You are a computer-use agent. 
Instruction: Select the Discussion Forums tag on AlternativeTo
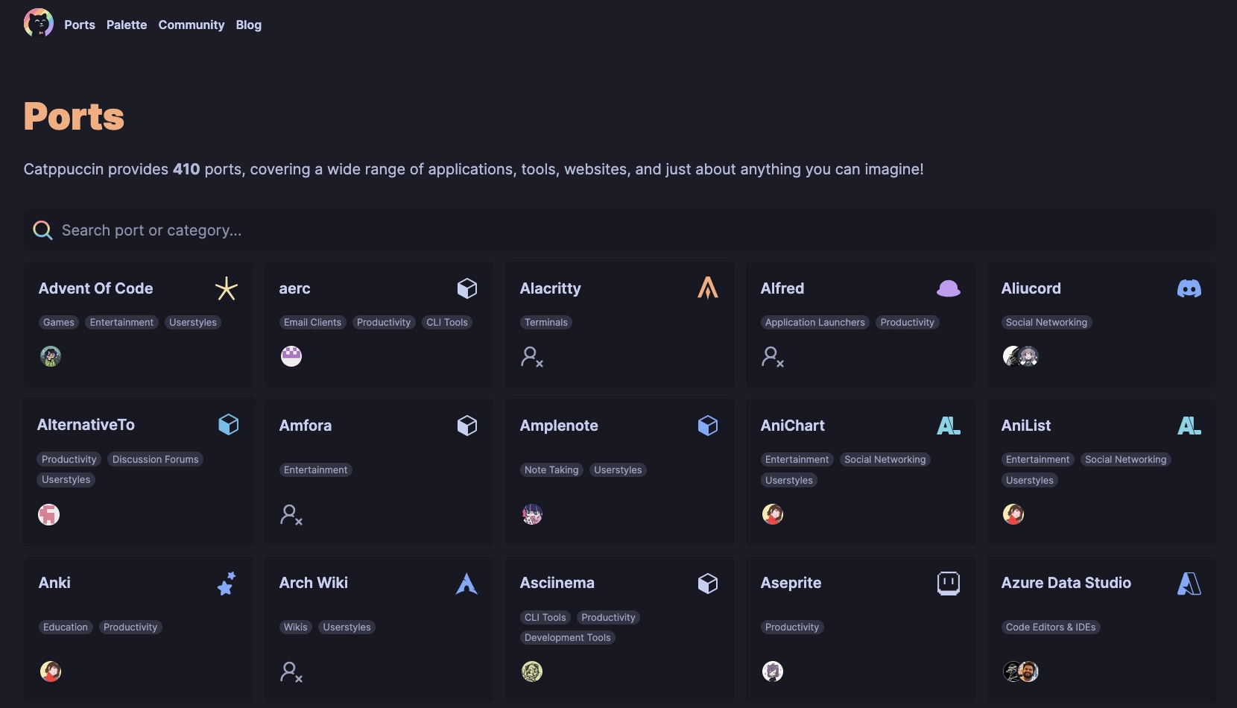[156, 460]
